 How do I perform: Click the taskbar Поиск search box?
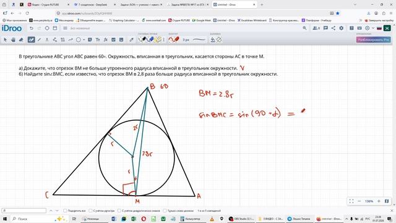39,219
